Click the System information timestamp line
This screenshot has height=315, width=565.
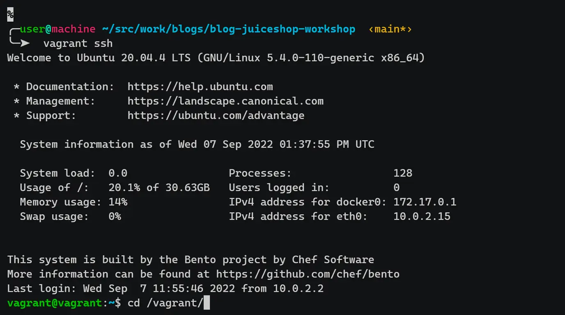[x=197, y=144]
